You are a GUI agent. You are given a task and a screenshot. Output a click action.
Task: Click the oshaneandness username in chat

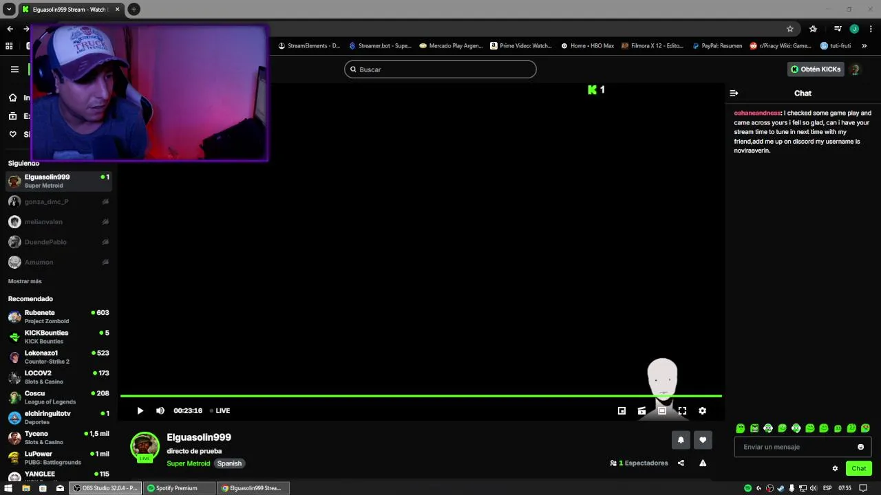[757, 113]
